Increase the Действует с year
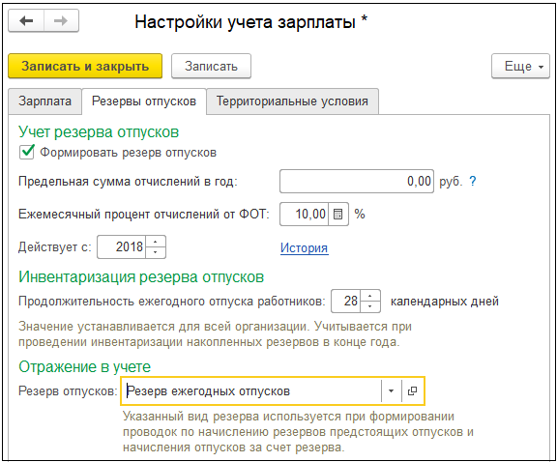The width and height of the screenshot is (557, 462). click(156, 242)
